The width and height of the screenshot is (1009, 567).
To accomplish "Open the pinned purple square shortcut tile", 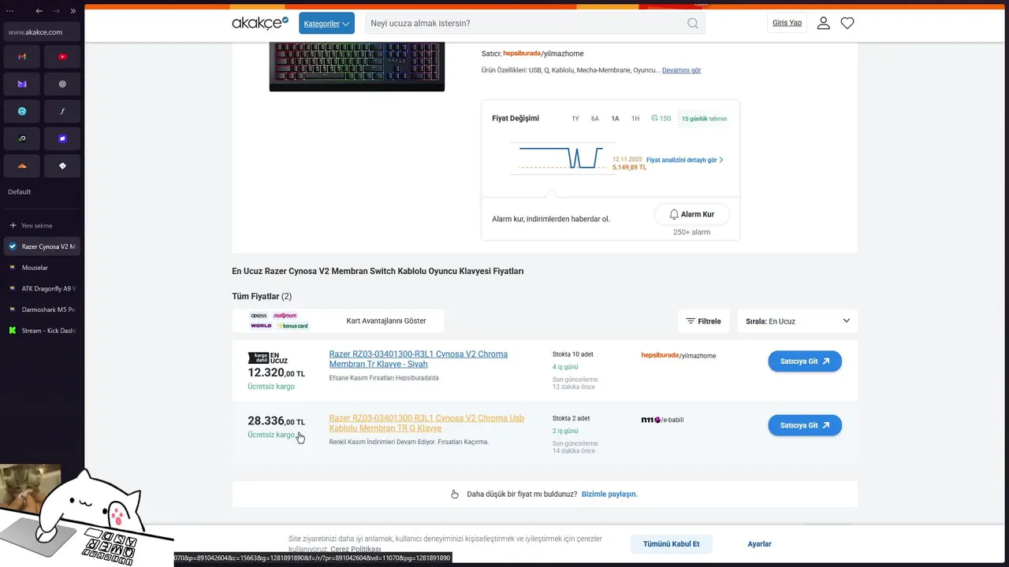I will point(62,139).
